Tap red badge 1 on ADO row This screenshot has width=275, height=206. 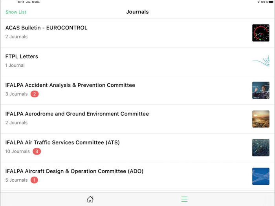(x=34, y=180)
